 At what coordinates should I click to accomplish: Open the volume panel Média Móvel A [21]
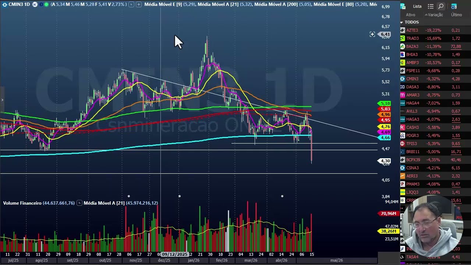104,203
